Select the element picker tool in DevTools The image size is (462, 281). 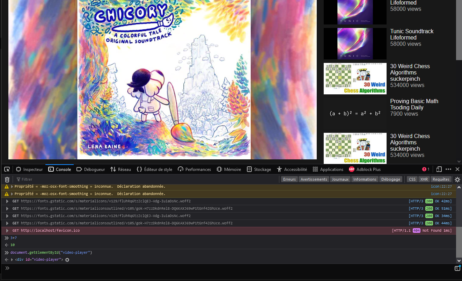[7, 169]
